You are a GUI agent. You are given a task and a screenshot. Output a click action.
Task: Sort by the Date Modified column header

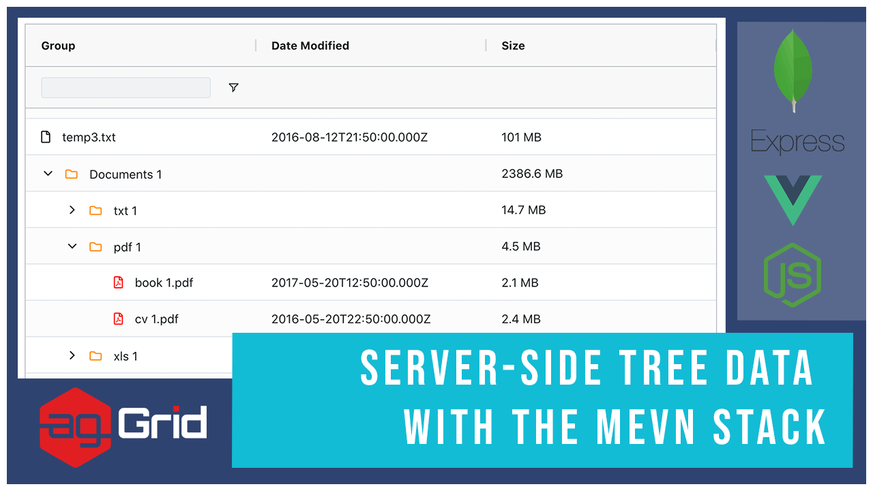(x=310, y=46)
